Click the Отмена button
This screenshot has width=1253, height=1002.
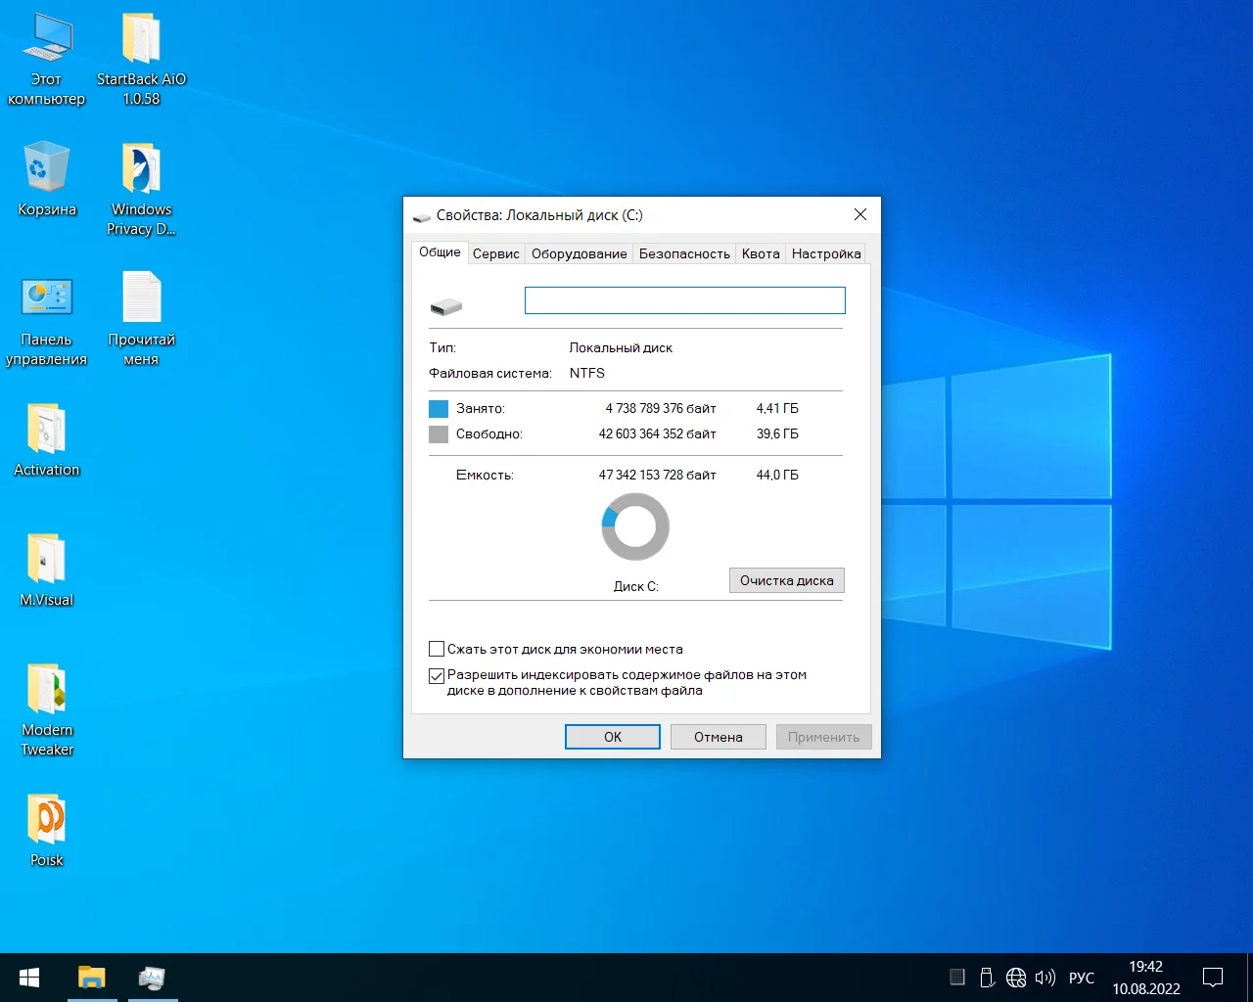click(718, 737)
